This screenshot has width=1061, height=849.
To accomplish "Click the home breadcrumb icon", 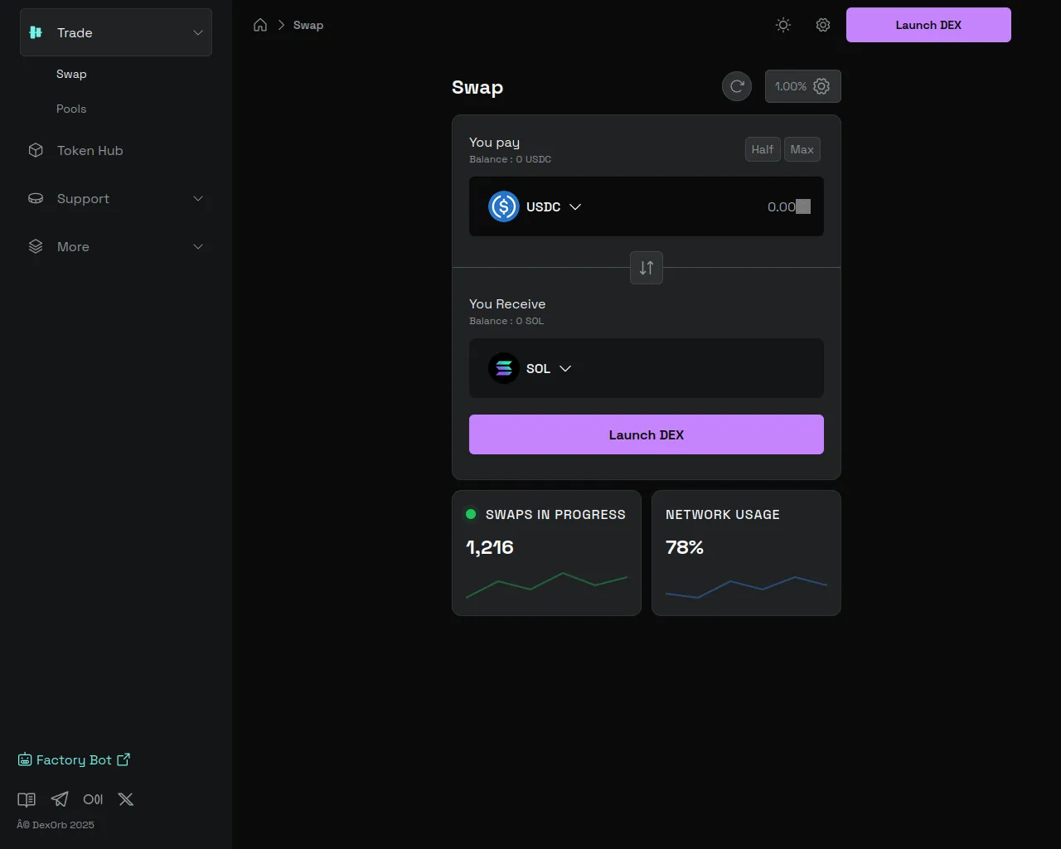I will pyautogui.click(x=260, y=25).
